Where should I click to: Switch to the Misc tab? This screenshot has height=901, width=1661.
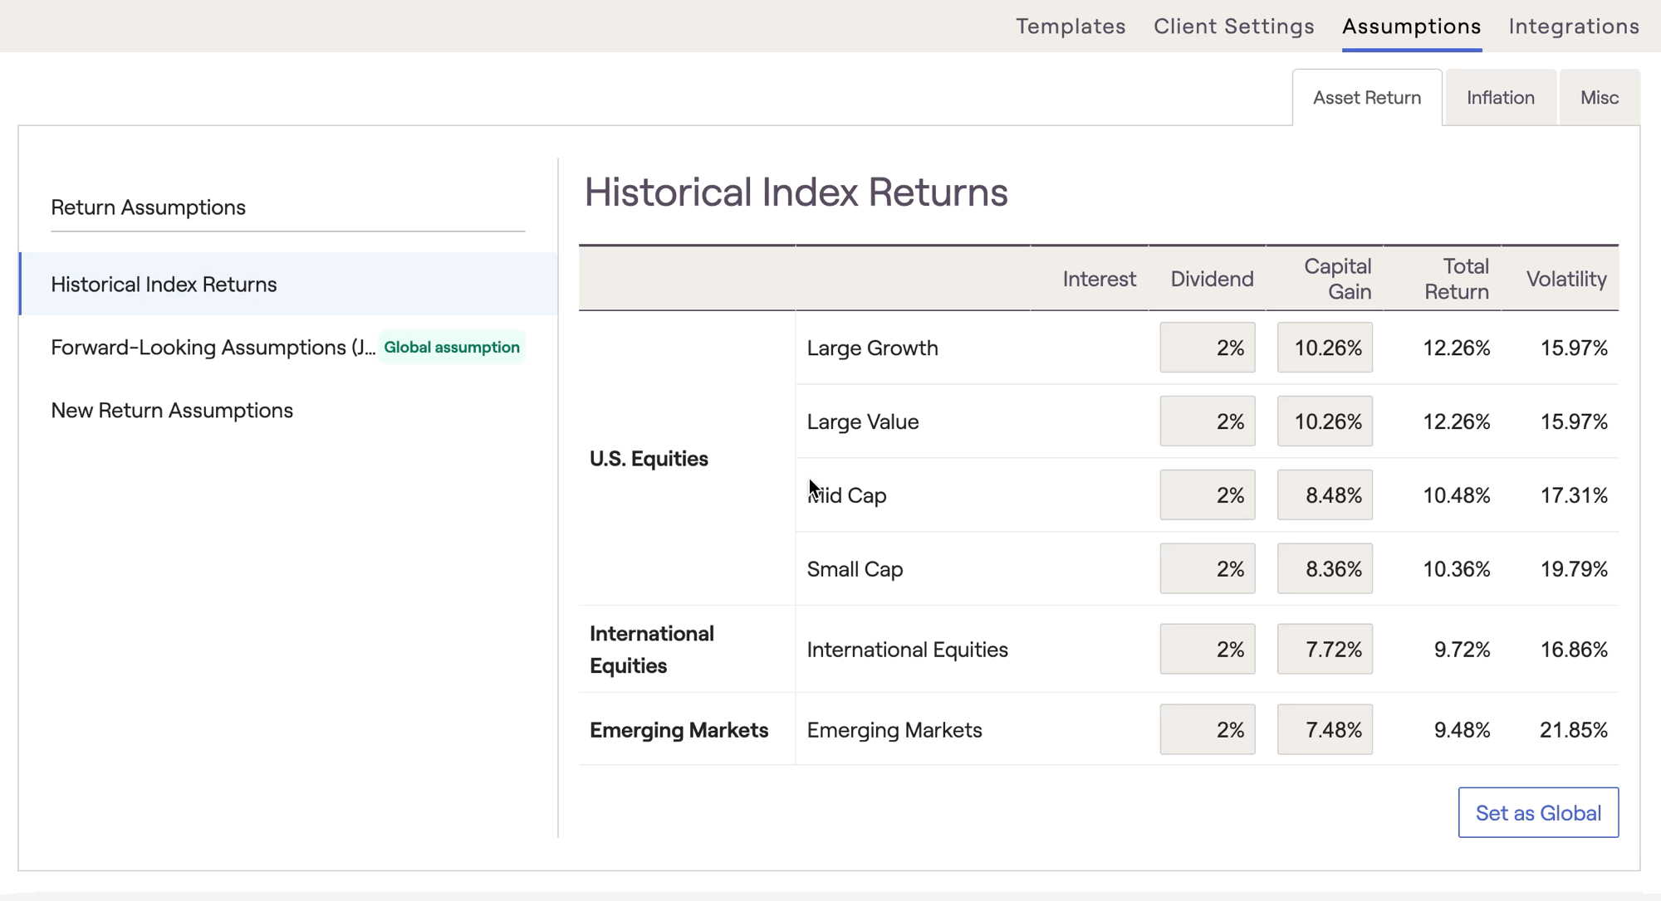coord(1599,98)
